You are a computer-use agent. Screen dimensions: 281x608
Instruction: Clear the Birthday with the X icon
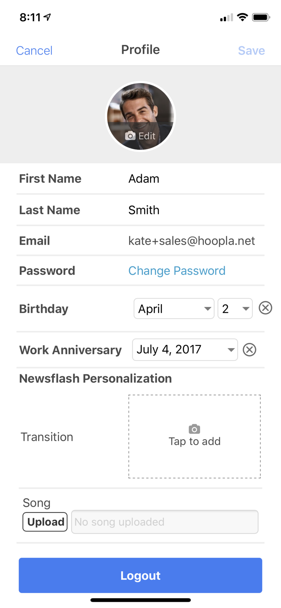pos(265,308)
